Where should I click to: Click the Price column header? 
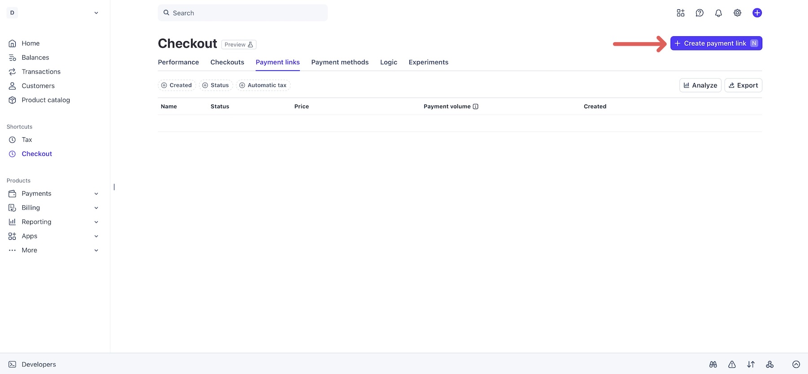(x=302, y=106)
